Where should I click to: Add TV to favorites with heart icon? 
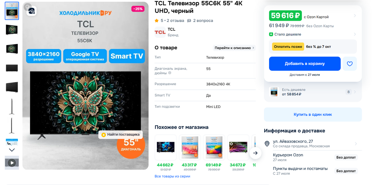coord(349,64)
